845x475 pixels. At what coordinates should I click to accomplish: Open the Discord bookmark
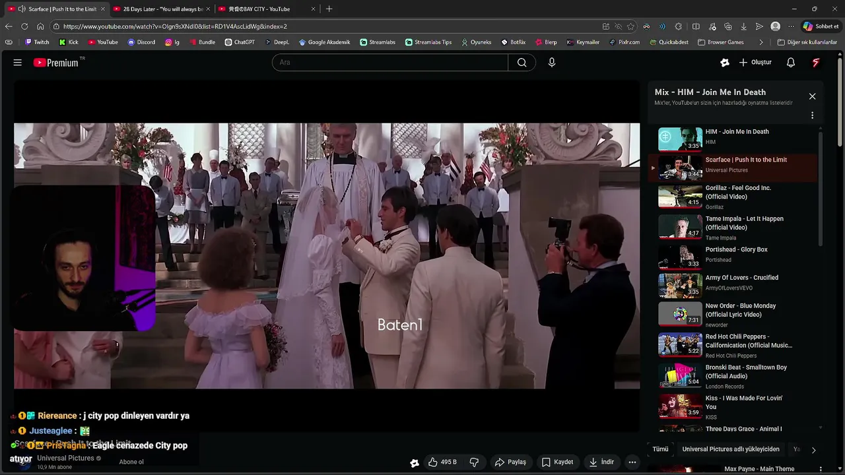pyautogui.click(x=141, y=42)
